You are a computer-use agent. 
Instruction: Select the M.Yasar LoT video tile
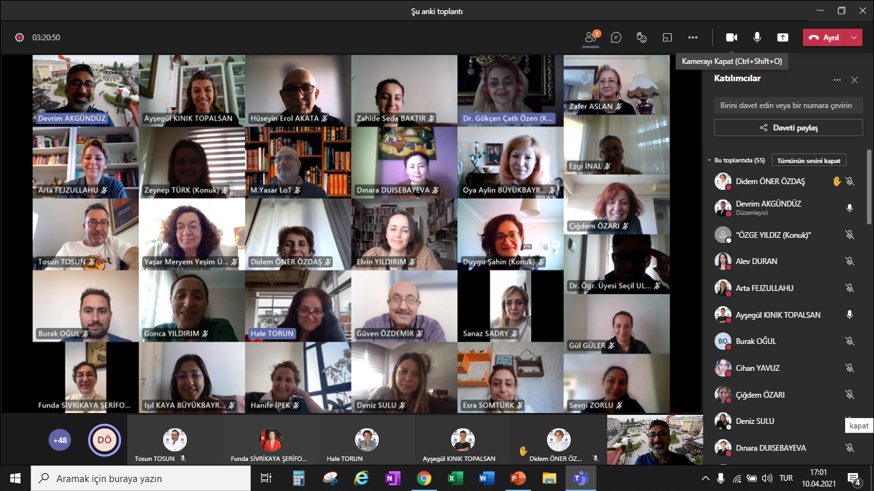(298, 162)
